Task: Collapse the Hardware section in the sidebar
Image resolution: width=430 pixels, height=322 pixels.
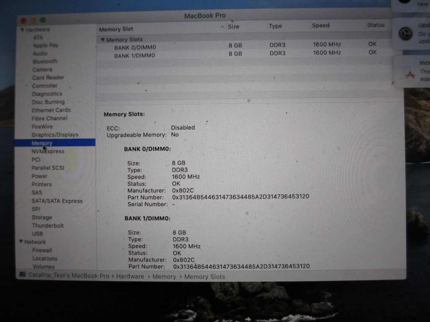Action: (23, 30)
